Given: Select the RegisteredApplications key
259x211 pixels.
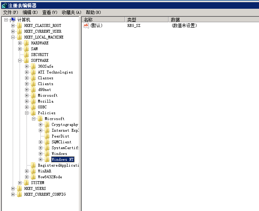Looking at the screenshot, I should (58, 165).
